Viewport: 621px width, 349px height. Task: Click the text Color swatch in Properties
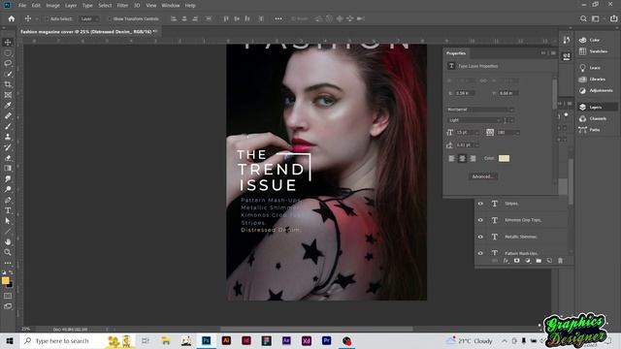(x=504, y=158)
